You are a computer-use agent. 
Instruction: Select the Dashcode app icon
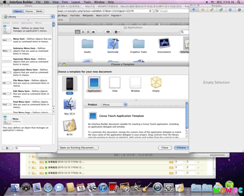(113, 44)
